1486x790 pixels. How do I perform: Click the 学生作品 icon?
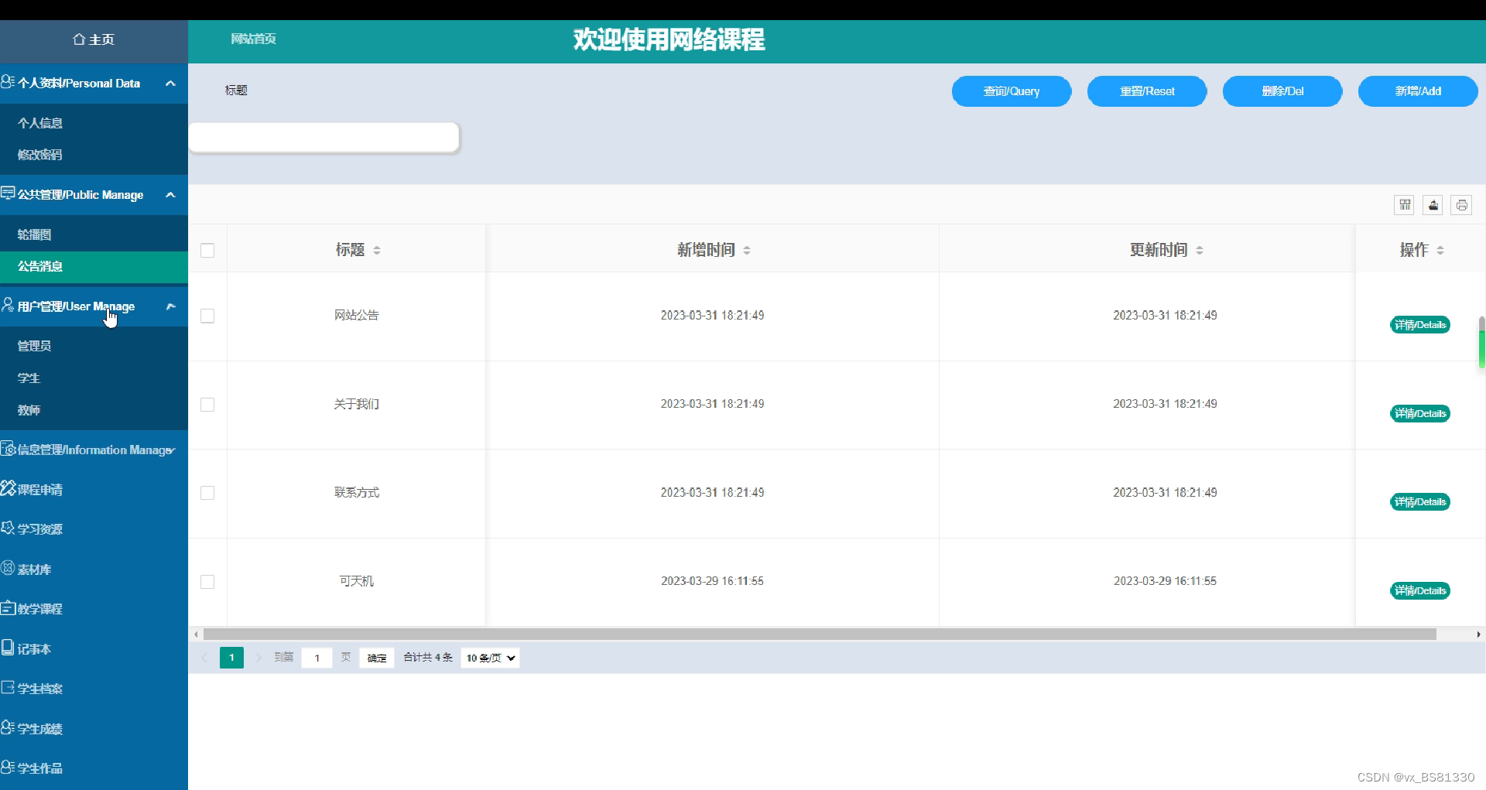click(8, 768)
